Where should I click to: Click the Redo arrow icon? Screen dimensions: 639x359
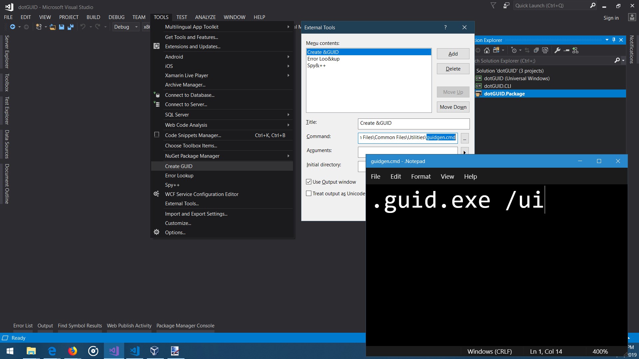98,27
